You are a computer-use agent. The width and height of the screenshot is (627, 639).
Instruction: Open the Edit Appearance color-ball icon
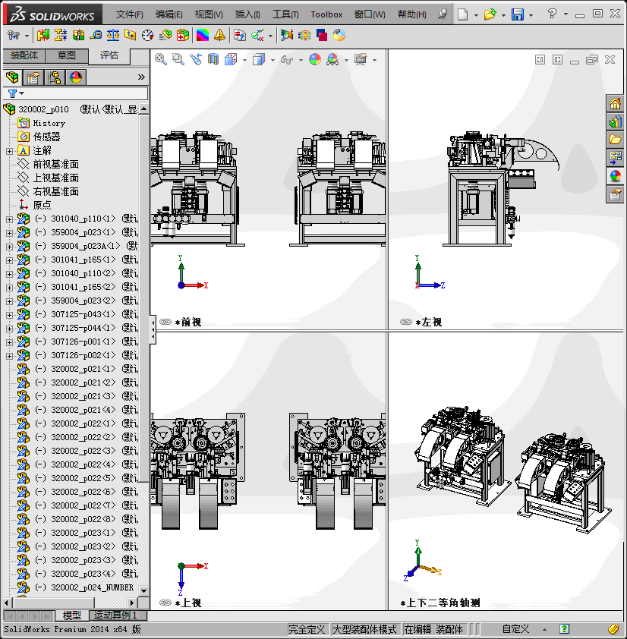[314, 59]
